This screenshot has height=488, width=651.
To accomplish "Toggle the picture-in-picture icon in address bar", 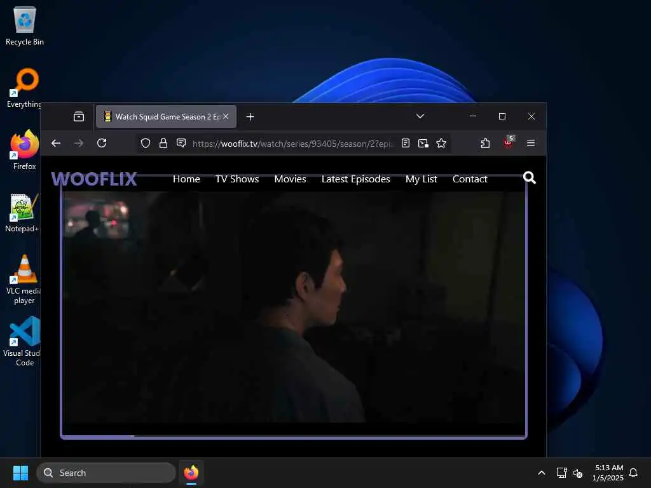I will [x=423, y=143].
